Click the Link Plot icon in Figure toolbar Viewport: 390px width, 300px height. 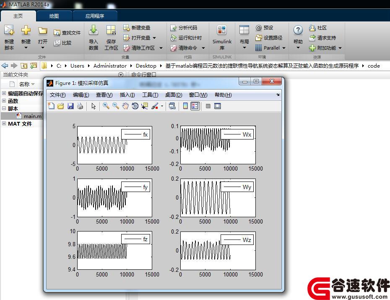[x=172, y=106]
